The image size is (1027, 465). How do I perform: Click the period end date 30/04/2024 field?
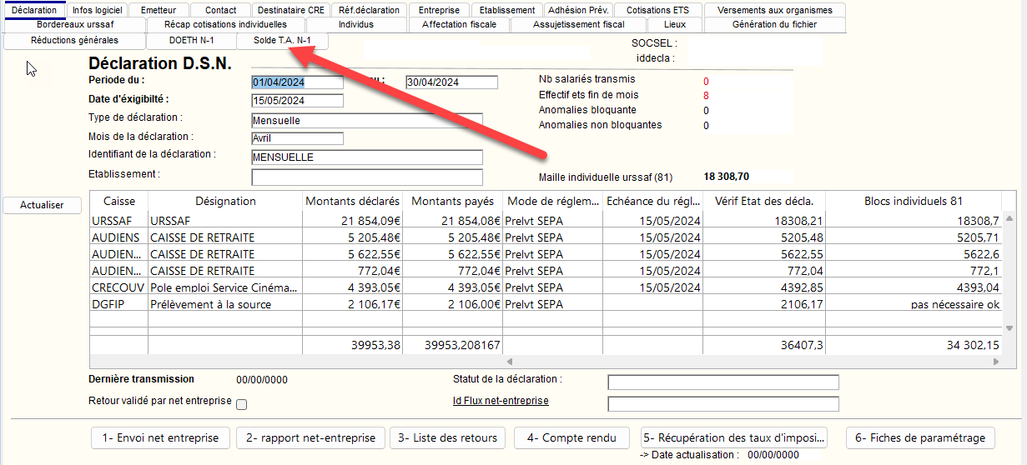point(451,82)
